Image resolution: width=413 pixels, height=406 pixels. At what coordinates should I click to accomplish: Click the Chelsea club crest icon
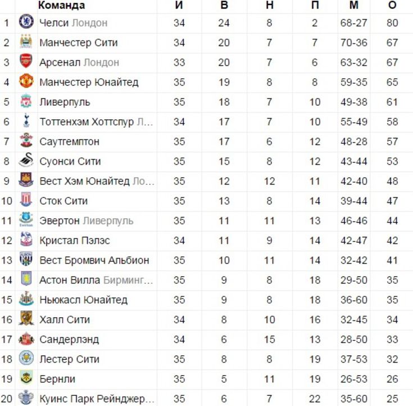coord(26,21)
